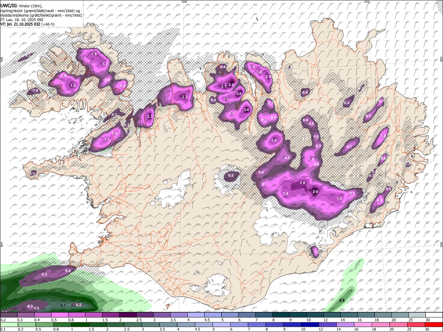The width and height of the screenshot is (443, 332).
Task: Click the lavender 4 mm snow legend swatch
Action: (196, 315)
